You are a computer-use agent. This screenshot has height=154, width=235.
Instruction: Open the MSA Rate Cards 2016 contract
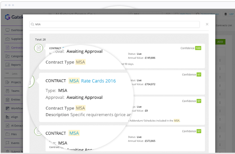(x=93, y=81)
